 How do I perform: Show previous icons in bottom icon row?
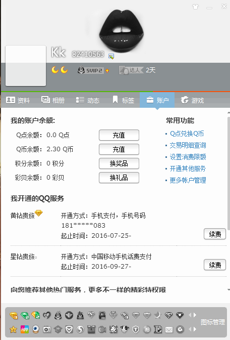pyautogui.click(x=190, y=329)
